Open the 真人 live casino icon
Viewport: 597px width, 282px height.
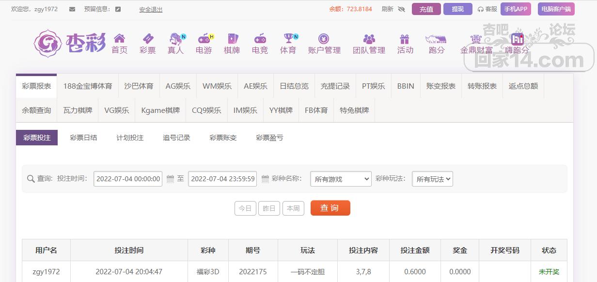point(176,39)
